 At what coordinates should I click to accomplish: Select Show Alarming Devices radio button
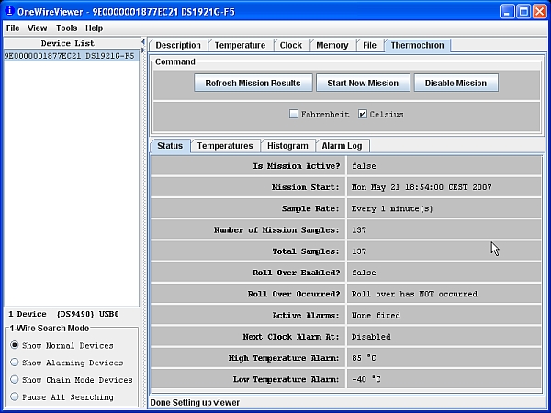click(15, 363)
